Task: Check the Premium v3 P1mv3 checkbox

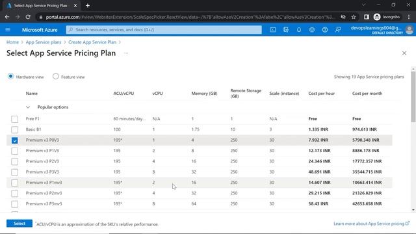Action: point(14,183)
